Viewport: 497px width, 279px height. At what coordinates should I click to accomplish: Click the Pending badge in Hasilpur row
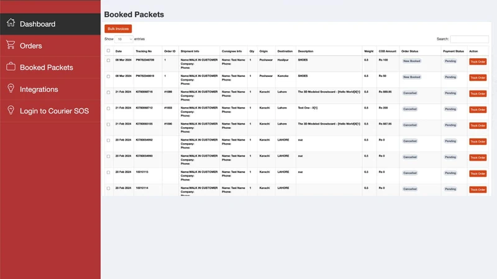(x=450, y=61)
